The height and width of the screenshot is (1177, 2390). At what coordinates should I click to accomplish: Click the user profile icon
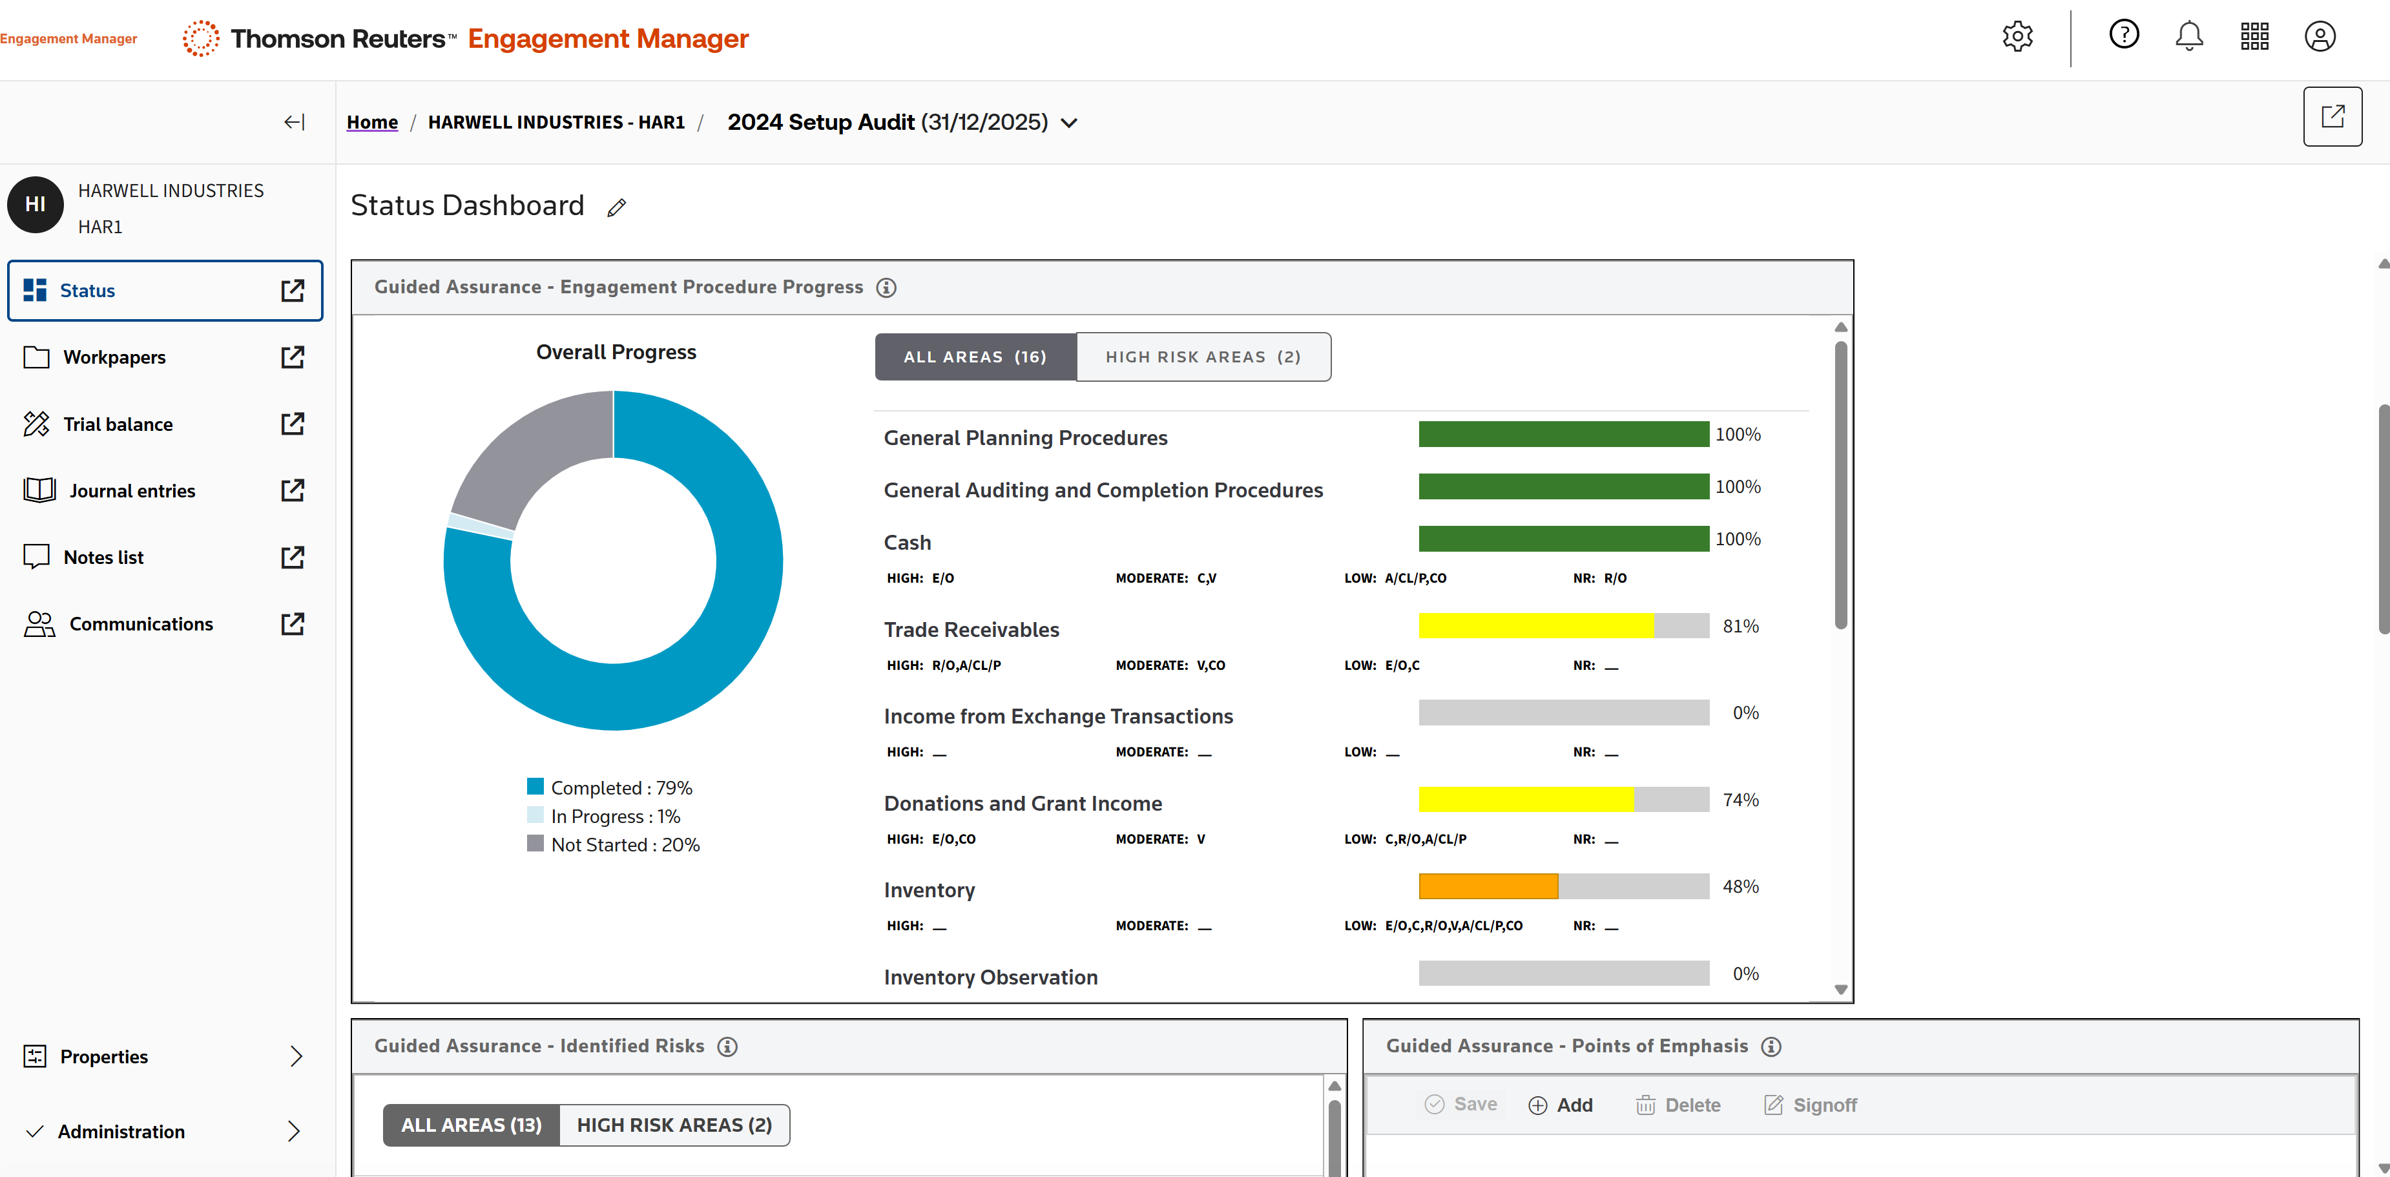click(x=2320, y=37)
